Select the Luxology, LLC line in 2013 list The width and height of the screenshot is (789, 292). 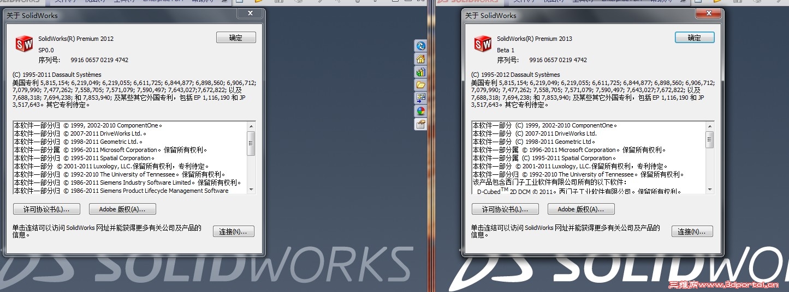pyautogui.click(x=569, y=166)
